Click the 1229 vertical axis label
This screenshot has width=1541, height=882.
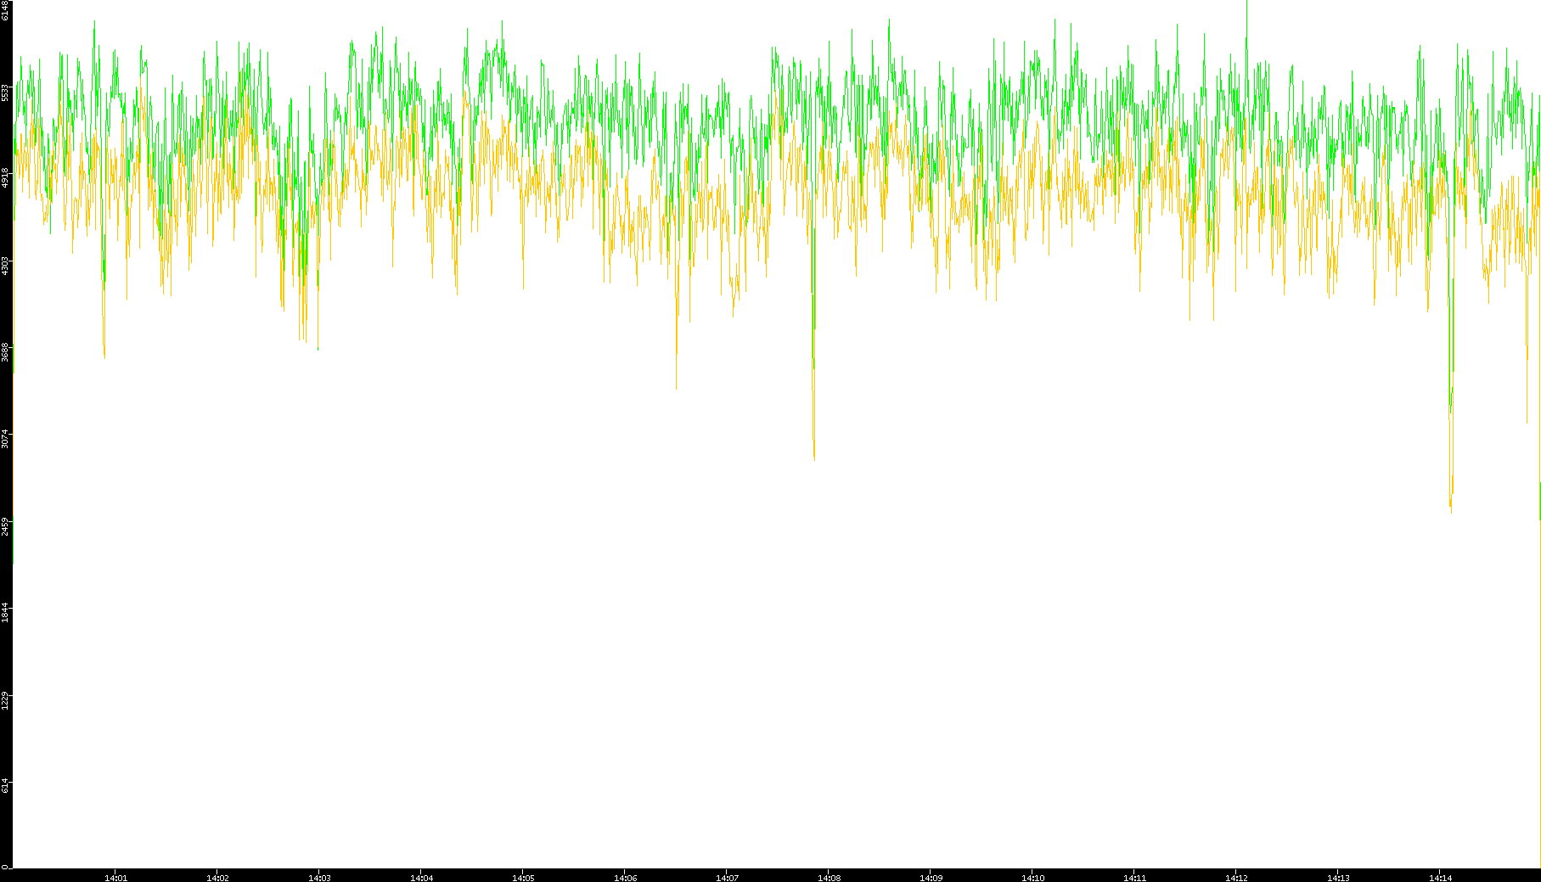pyautogui.click(x=5, y=699)
